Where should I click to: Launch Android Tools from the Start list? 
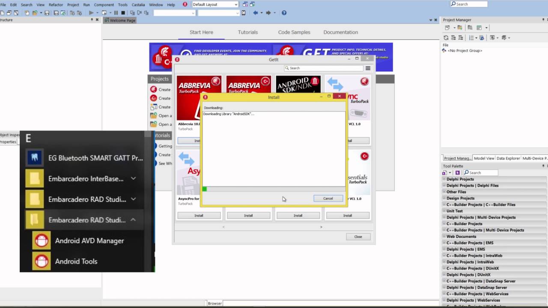coord(66,261)
